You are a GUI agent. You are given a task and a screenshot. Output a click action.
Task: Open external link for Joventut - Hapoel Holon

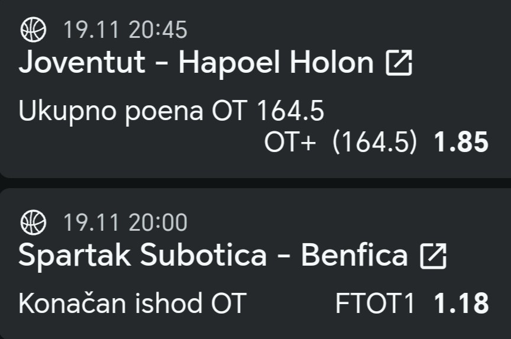399,64
